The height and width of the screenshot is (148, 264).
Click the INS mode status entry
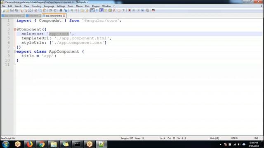click(x=256, y=139)
